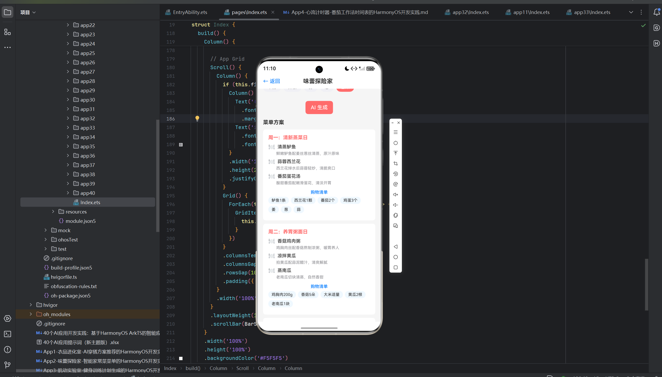Tap the 返回 back link in emulator

click(x=272, y=81)
